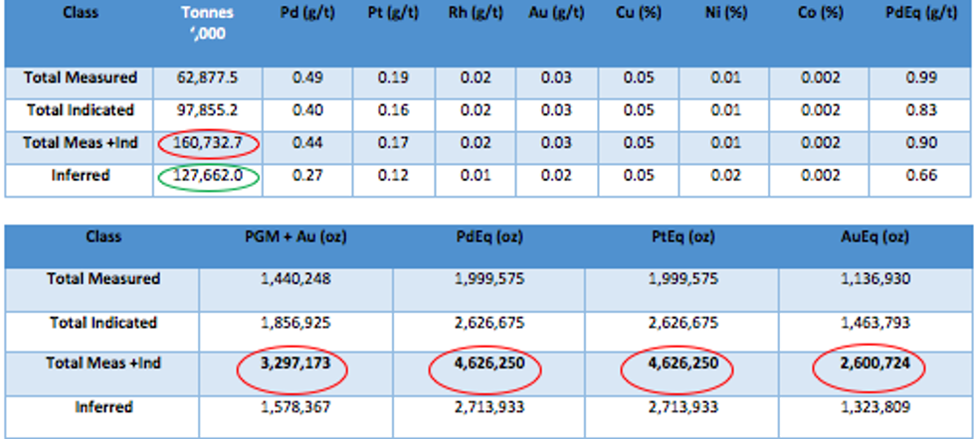Click the 62,877.5 Total Measured tonnes cell
975x439 pixels.
click(207, 78)
